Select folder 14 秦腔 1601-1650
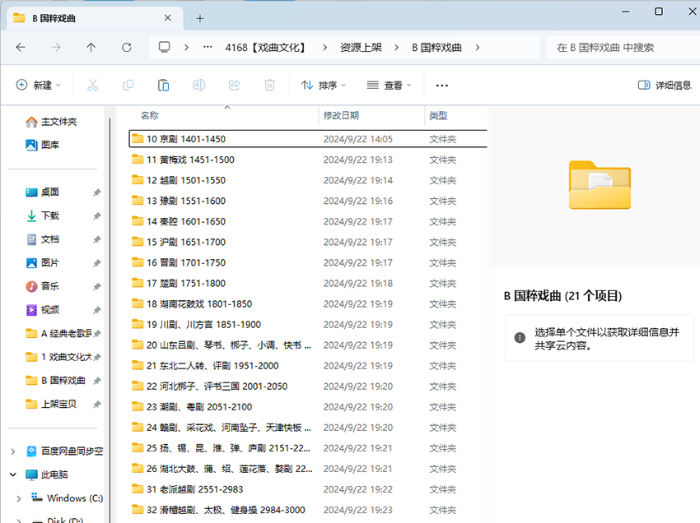Screen dimensions: 700x523 tap(308, 221)
